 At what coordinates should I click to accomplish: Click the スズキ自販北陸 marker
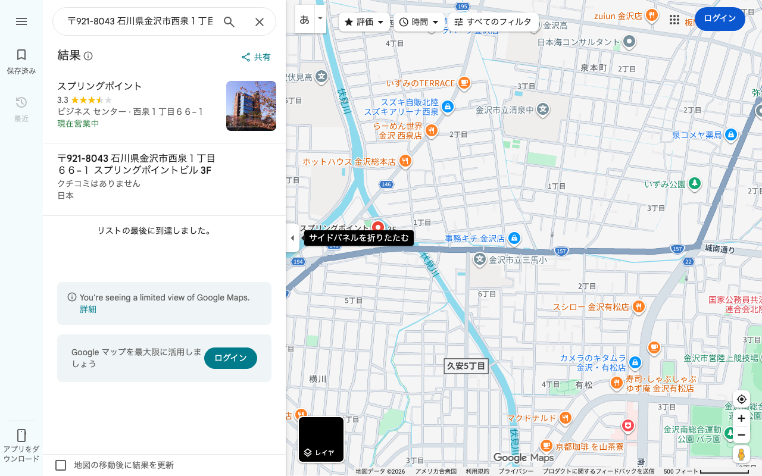point(448,107)
